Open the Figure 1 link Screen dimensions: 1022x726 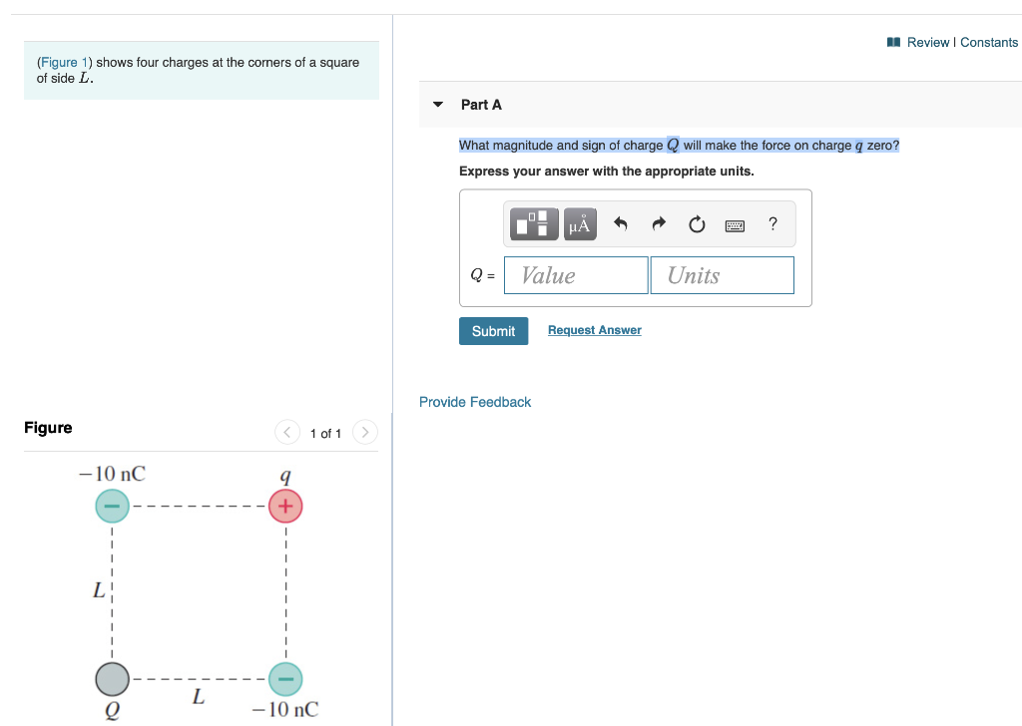pyautogui.click(x=62, y=62)
